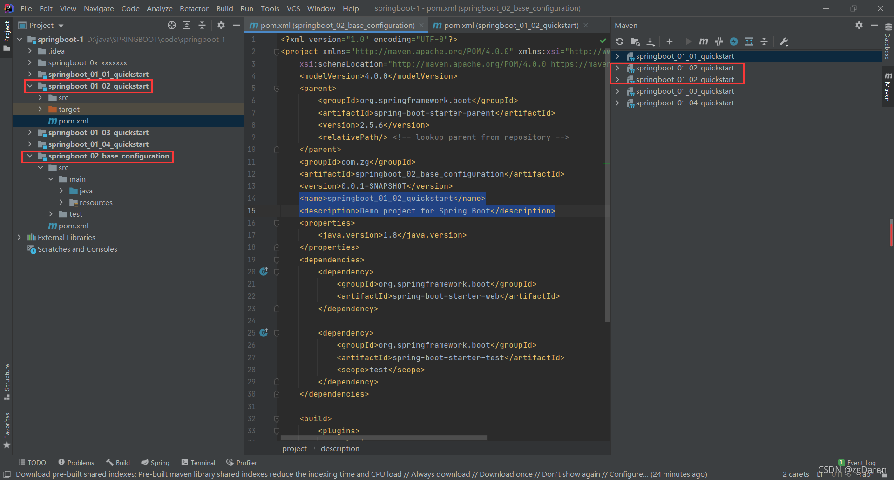Open the Tools menu
Screen dimensions: 894x480
coord(270,8)
